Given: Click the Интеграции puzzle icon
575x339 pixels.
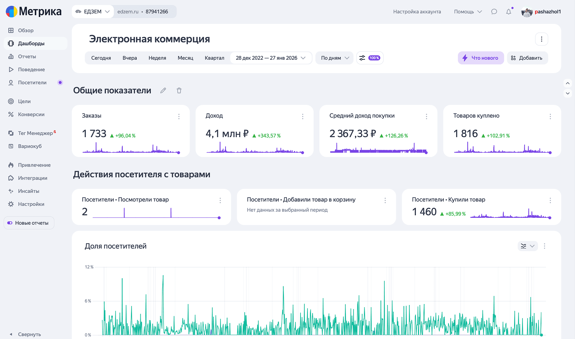Looking at the screenshot, I should pos(11,178).
